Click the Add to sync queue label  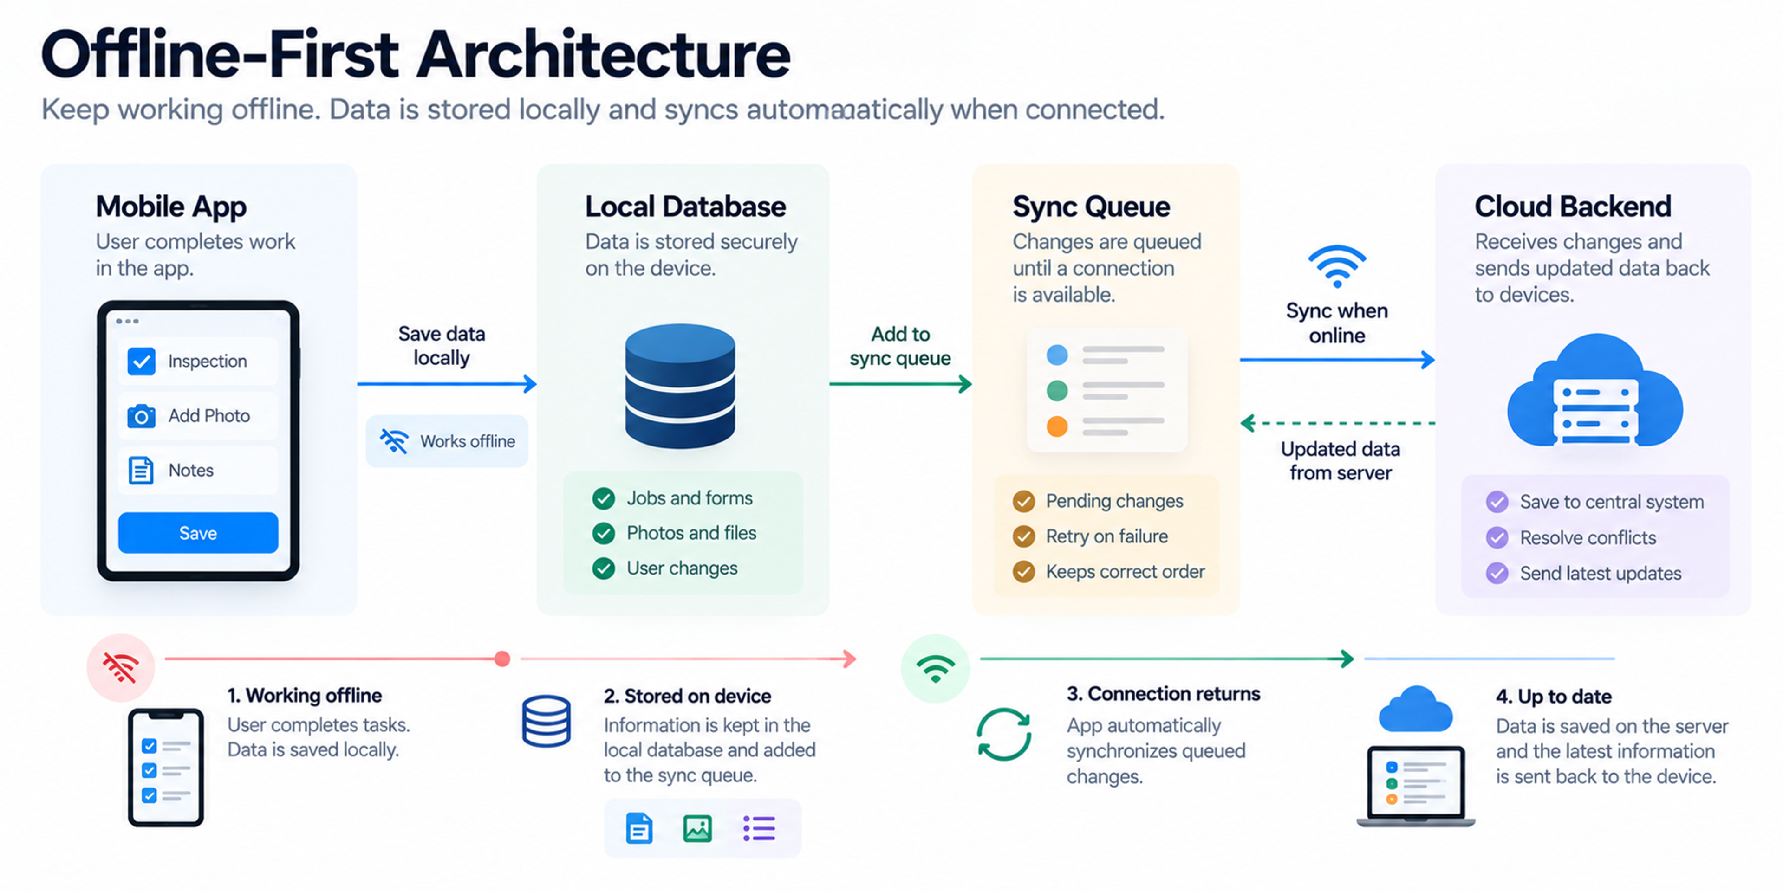(900, 346)
